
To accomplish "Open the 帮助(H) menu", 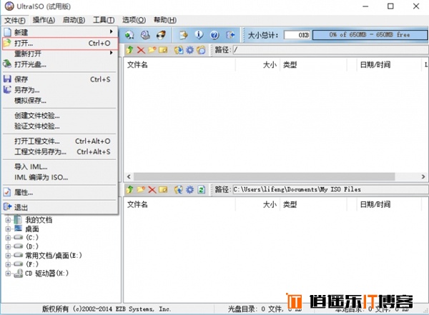I will click(165, 20).
